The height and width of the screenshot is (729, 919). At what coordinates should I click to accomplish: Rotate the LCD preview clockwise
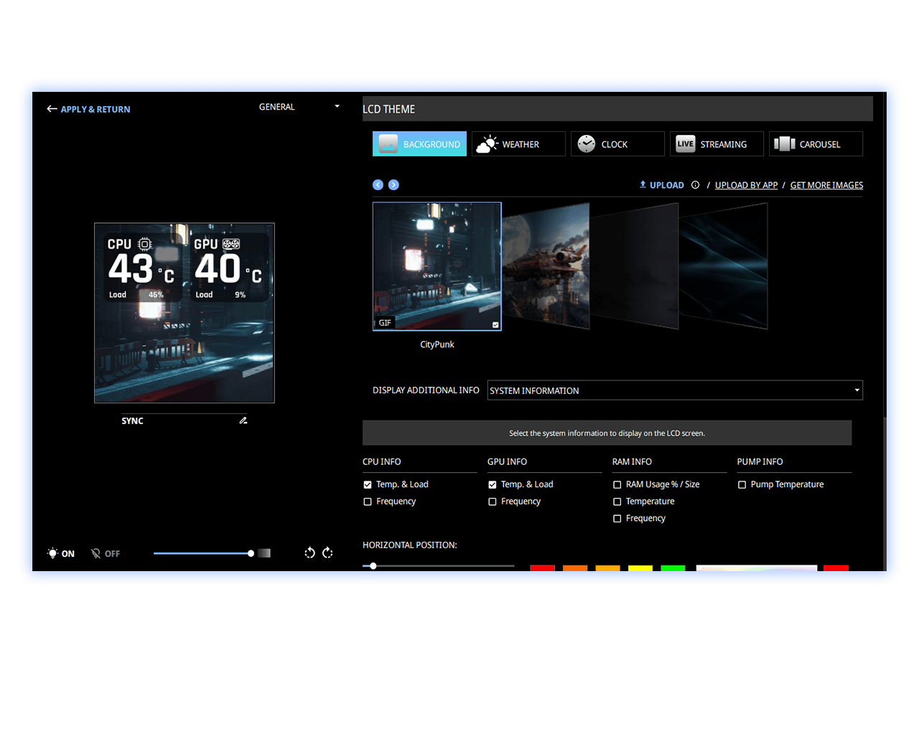[x=327, y=552]
